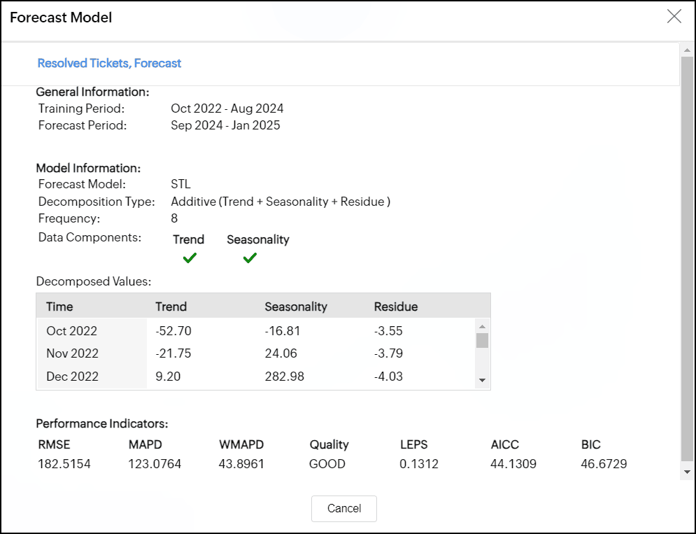Screen dimensions: 696x534
Task: Click the Quality indicator value GOOD
Action: point(327,464)
